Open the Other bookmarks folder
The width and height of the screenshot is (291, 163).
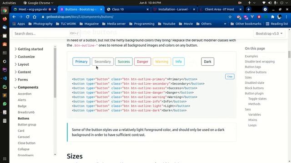[246, 24]
